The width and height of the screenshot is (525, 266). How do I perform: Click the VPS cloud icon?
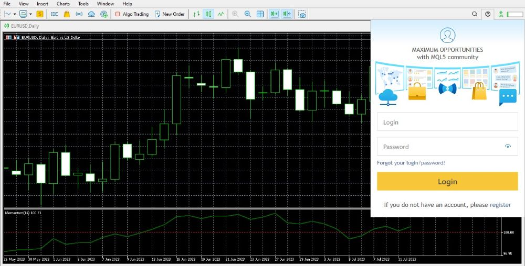91,14
